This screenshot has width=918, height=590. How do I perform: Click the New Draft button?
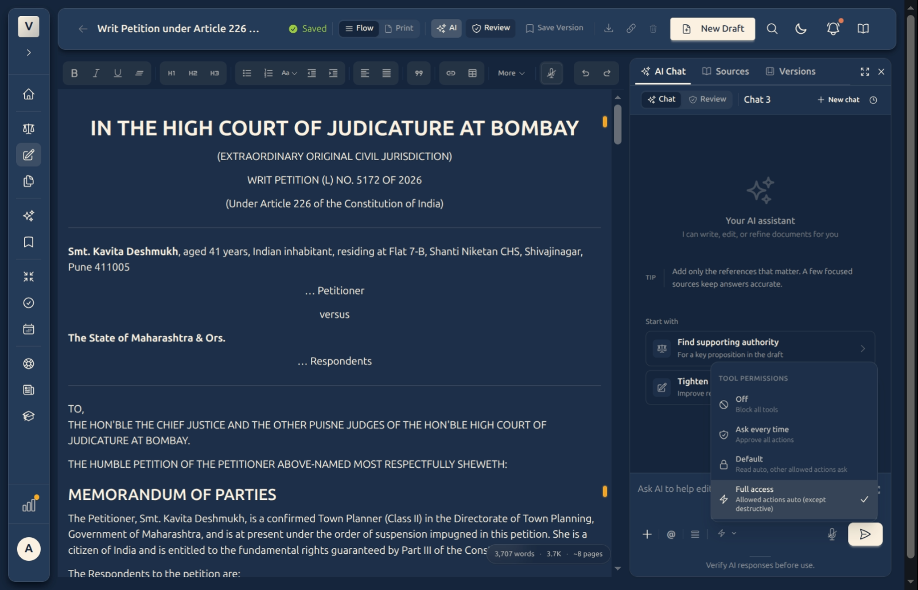[x=713, y=29]
